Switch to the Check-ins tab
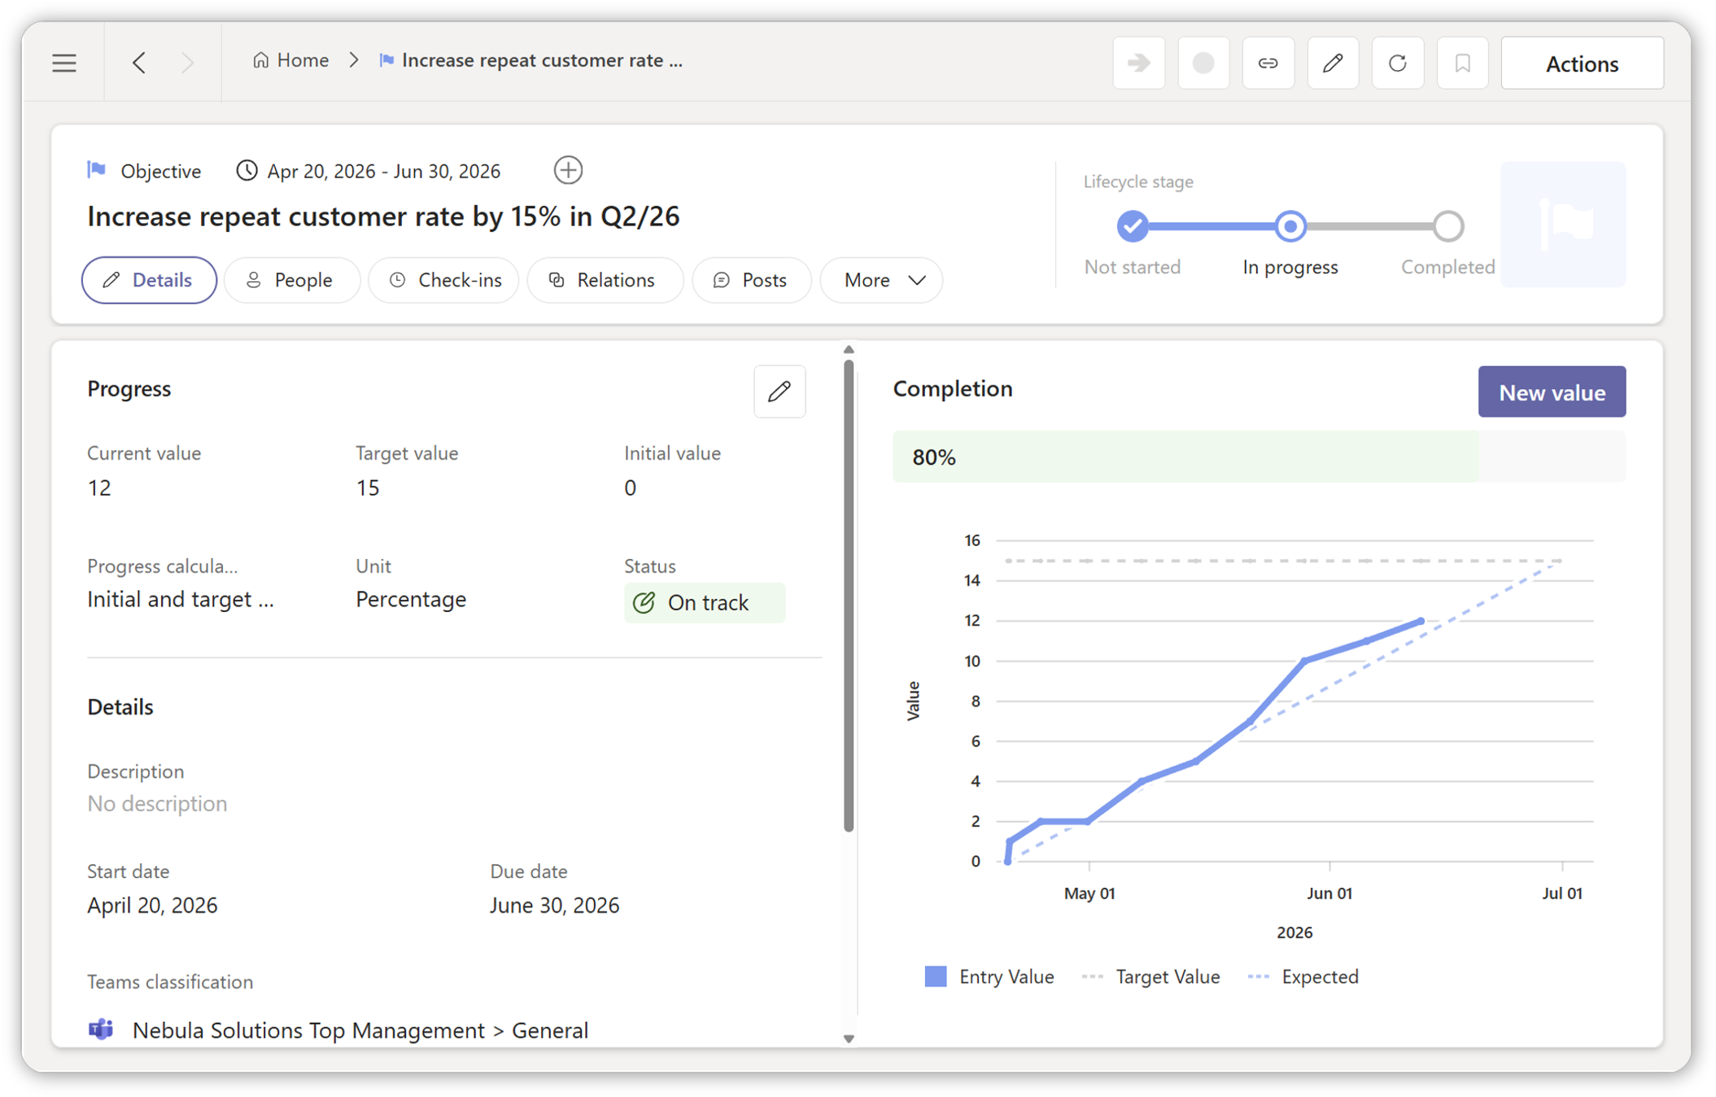The image size is (1716, 1097). point(444,280)
